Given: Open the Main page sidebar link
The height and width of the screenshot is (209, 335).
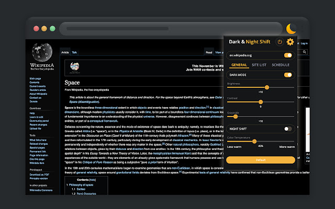Looking at the screenshot, I should (x=35, y=78).
